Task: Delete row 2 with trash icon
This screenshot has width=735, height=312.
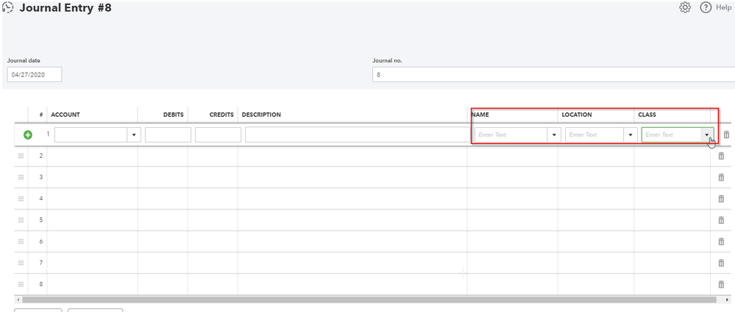Action: pos(721,156)
